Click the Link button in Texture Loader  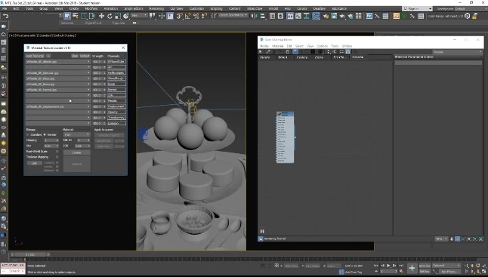point(34,163)
